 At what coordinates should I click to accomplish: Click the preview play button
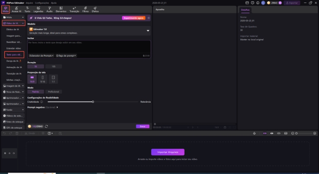coord(193,127)
